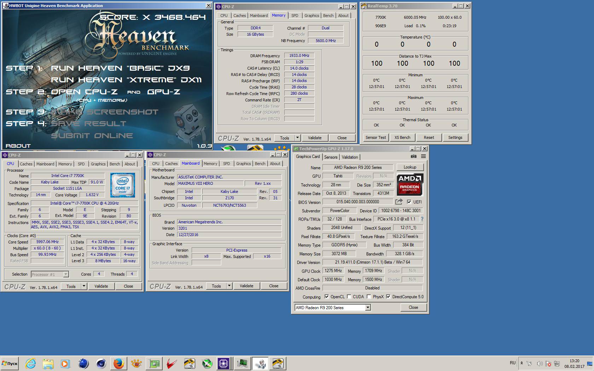
Task: Click the GPU-Z BIOS share/export arrow icon
Action: [399, 202]
